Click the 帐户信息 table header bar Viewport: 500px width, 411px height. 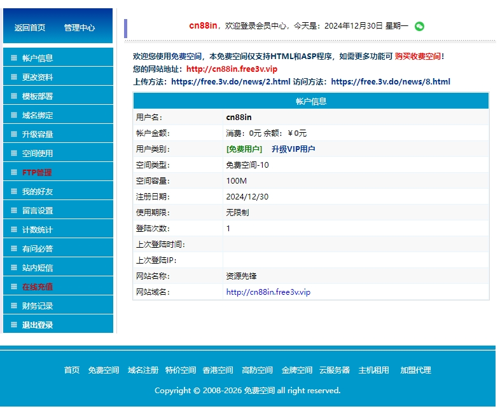[311, 101]
